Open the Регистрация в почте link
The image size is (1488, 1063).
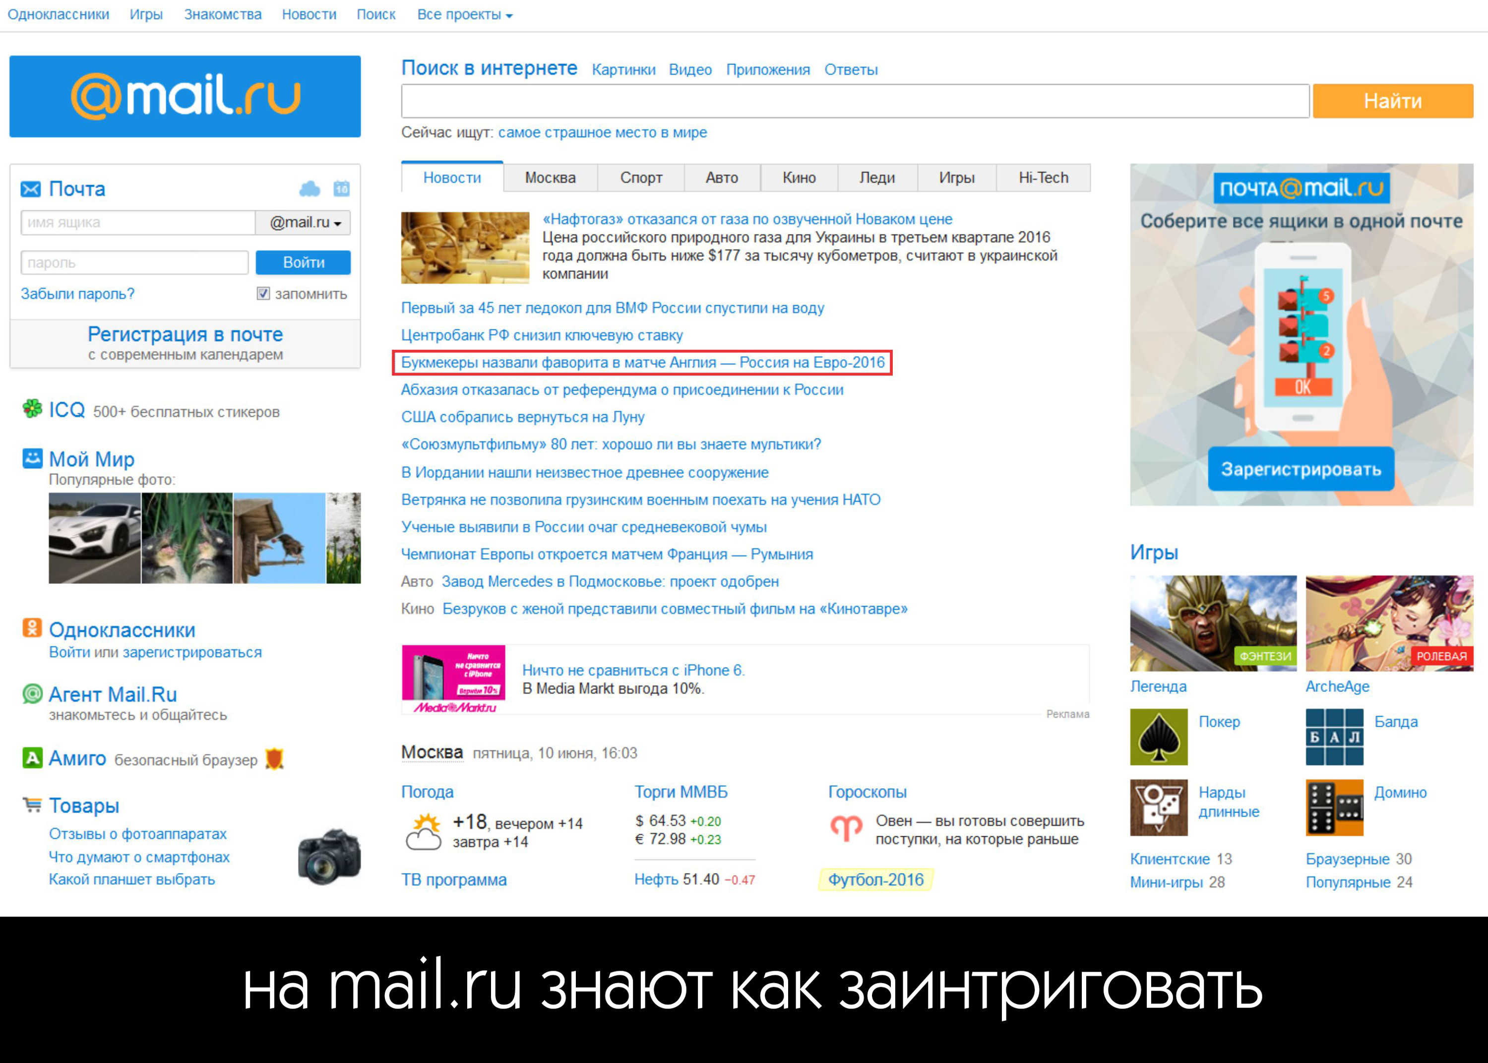pyautogui.click(x=185, y=334)
